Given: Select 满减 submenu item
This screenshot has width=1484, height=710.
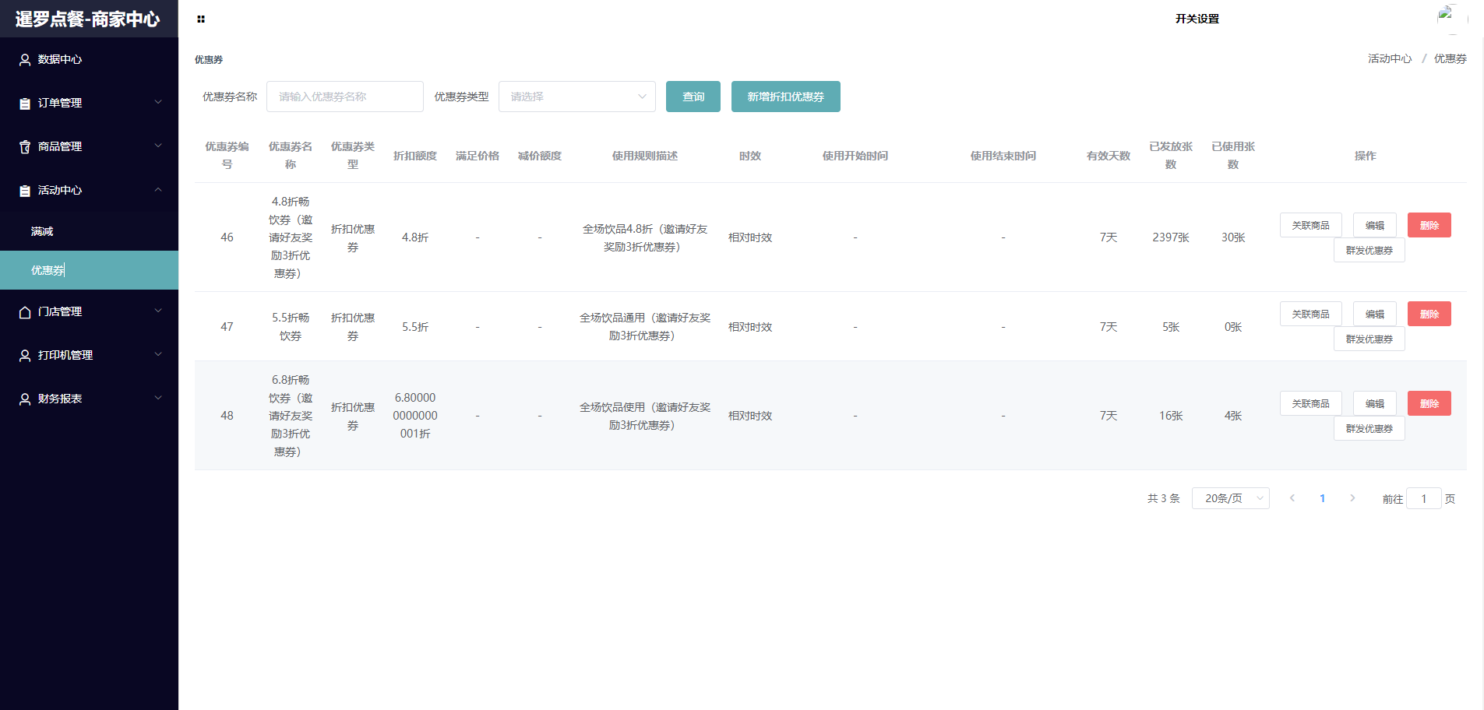Looking at the screenshot, I should coord(89,231).
